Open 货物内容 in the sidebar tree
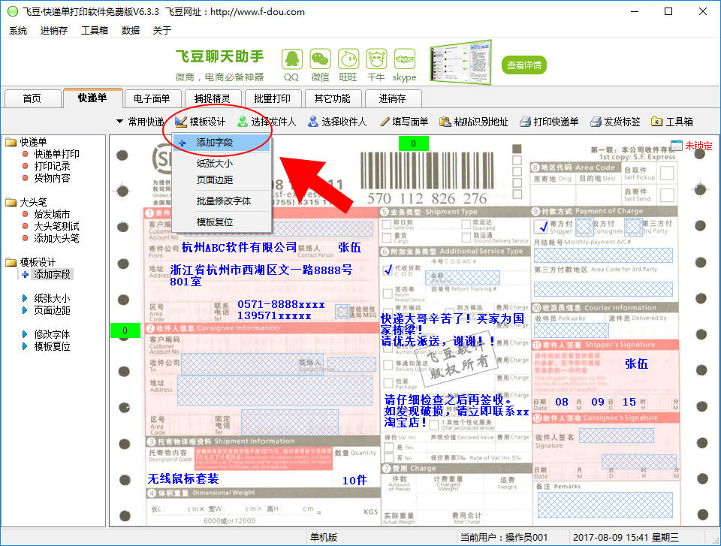The height and width of the screenshot is (546, 721). pyautogui.click(x=52, y=178)
